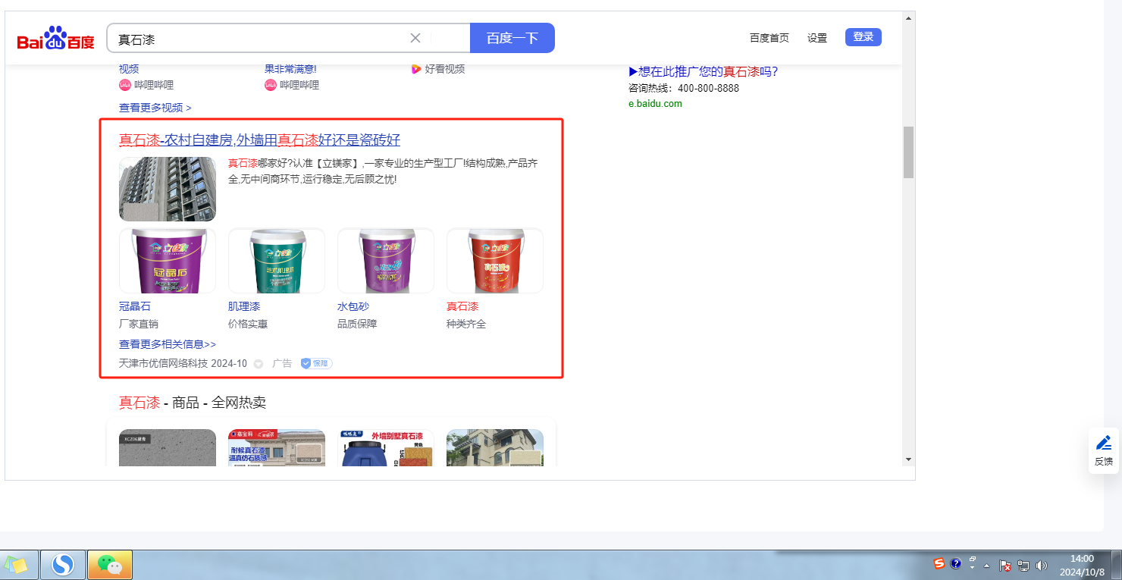Open WeChat from the taskbar
The height and width of the screenshot is (580, 1122).
(110, 565)
